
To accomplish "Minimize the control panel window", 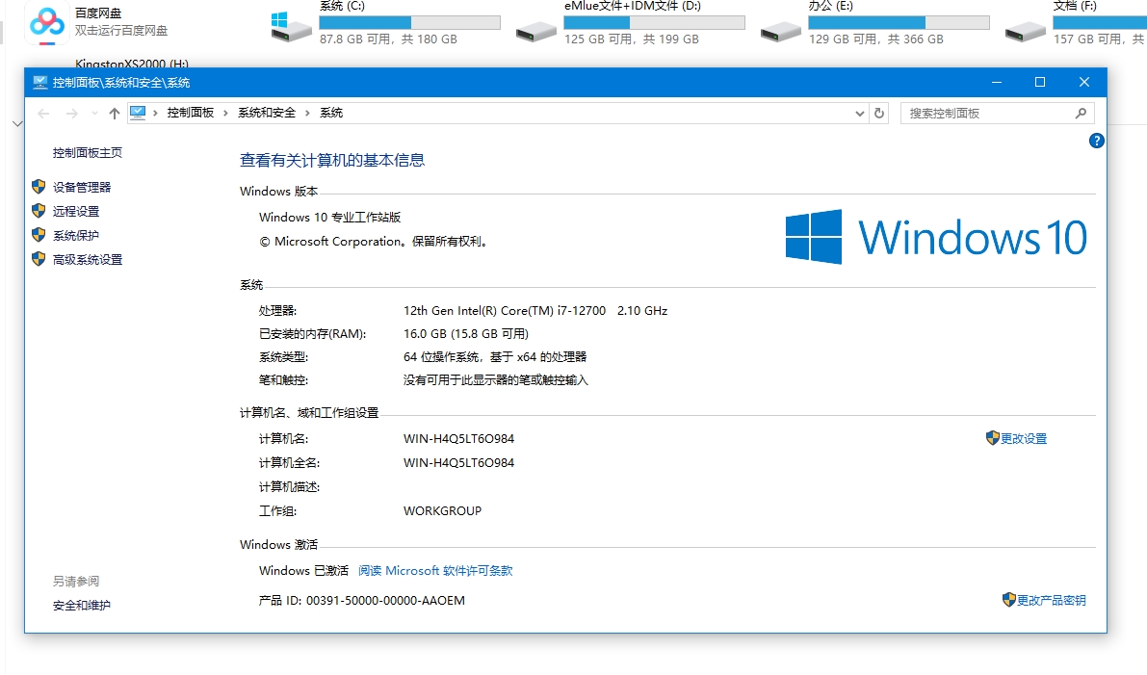I will click(x=997, y=82).
